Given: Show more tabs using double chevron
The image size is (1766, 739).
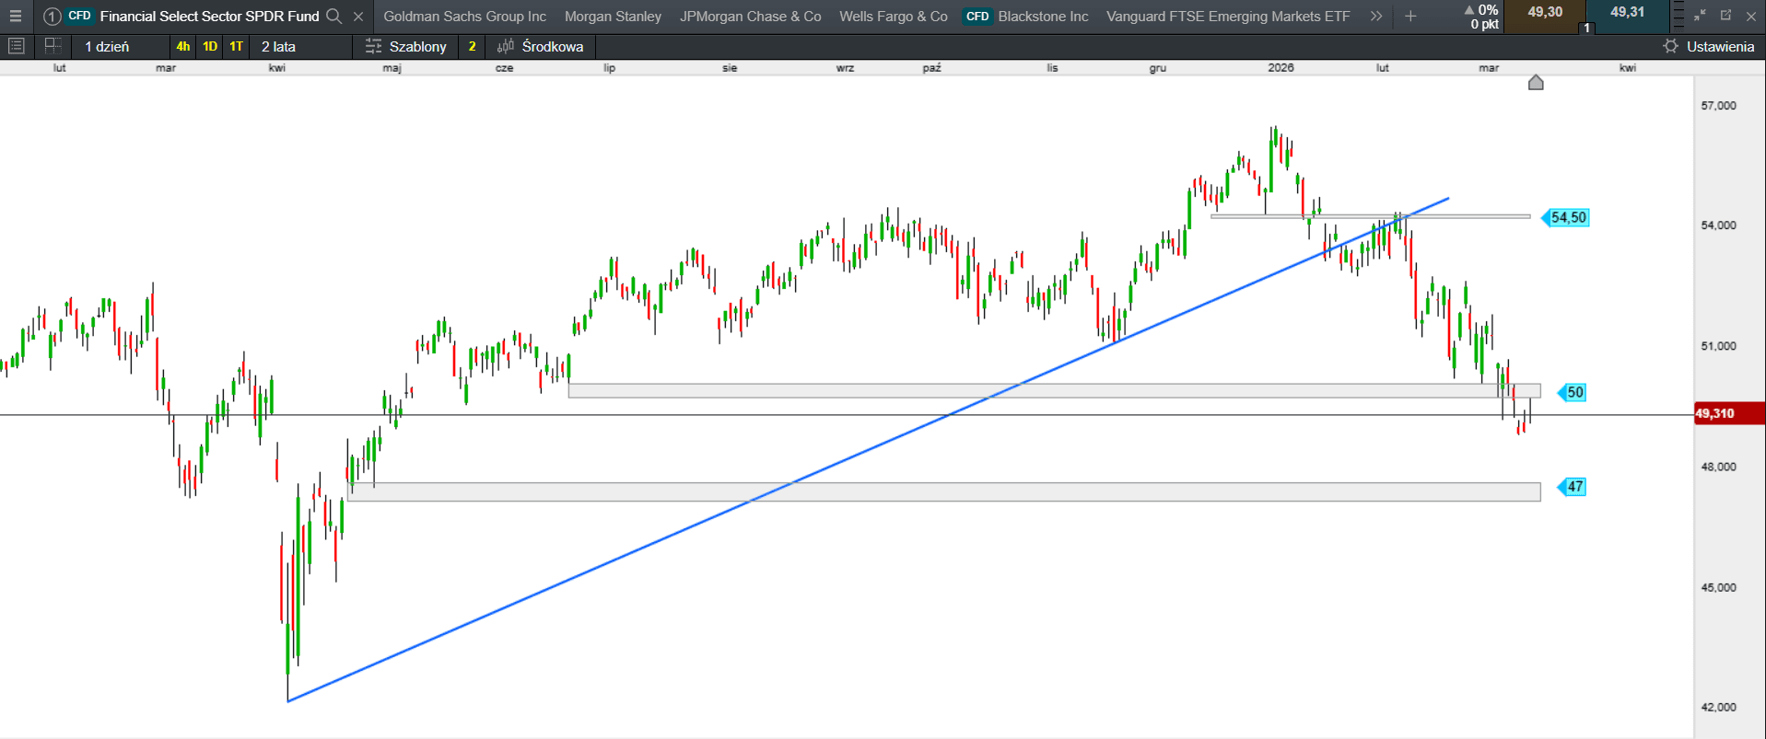Looking at the screenshot, I should pos(1376,17).
